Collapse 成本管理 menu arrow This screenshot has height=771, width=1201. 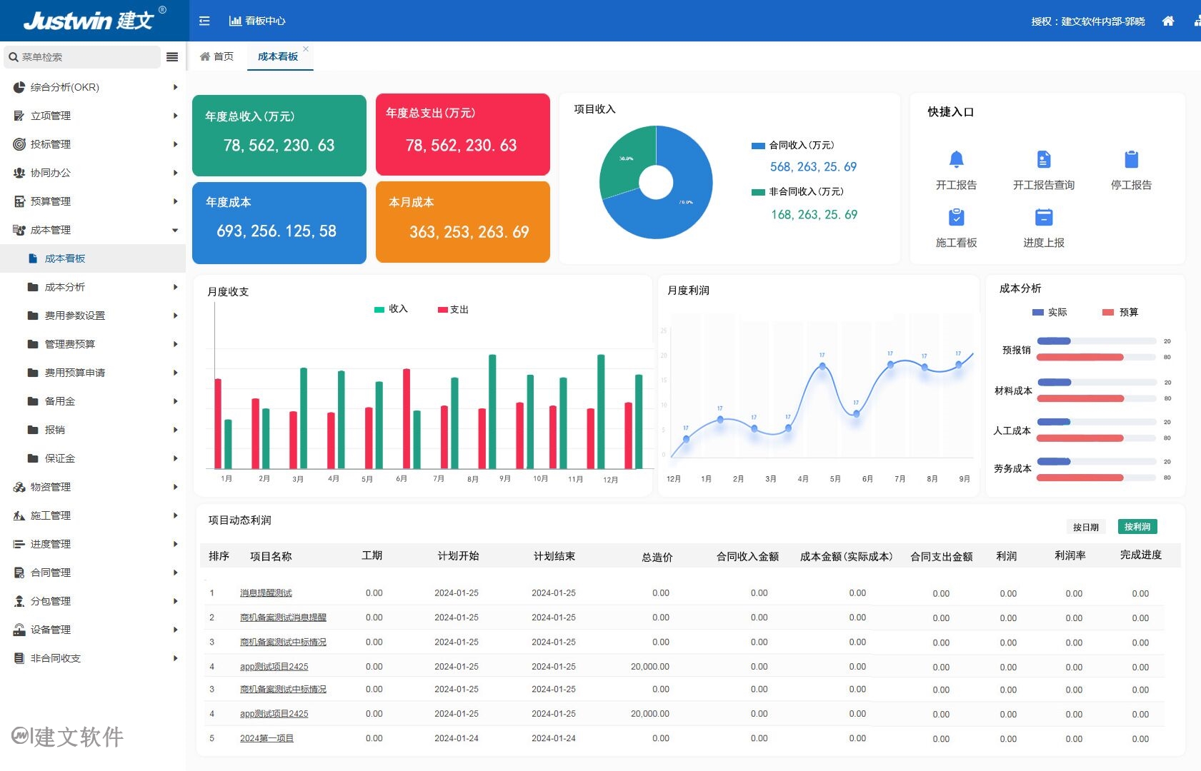(175, 230)
